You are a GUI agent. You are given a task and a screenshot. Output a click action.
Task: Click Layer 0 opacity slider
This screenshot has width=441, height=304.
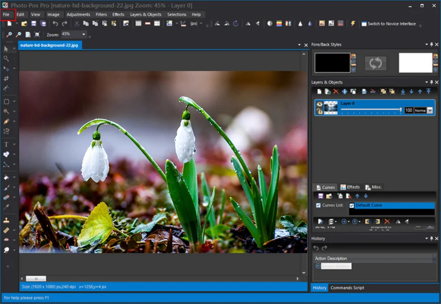[371, 110]
